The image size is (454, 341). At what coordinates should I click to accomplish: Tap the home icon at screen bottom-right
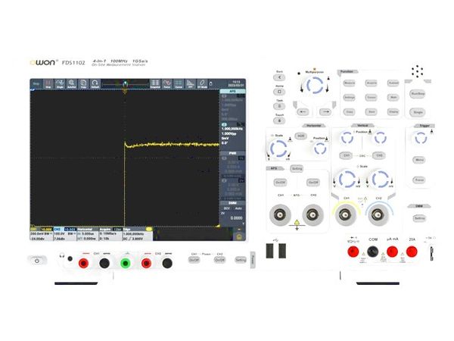click(239, 236)
